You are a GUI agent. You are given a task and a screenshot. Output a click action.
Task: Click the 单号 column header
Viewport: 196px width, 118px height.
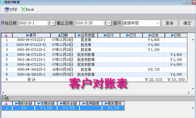point(31,35)
